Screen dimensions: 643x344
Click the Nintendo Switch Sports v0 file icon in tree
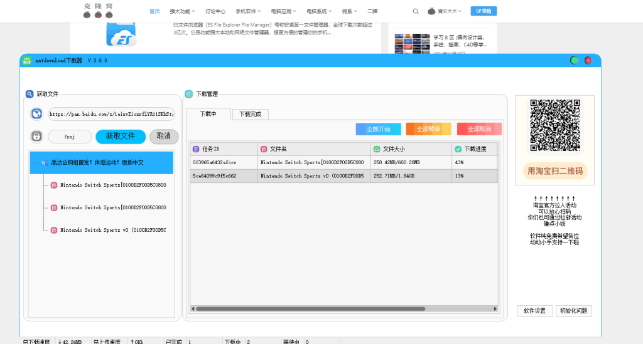(54, 231)
